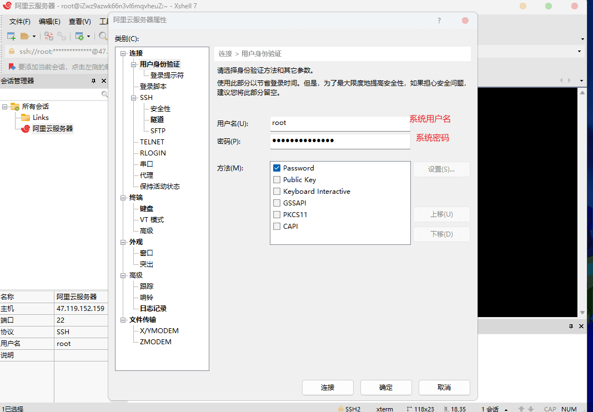
Task: Click the magnifier search toolbar icon
Action: pos(103,36)
